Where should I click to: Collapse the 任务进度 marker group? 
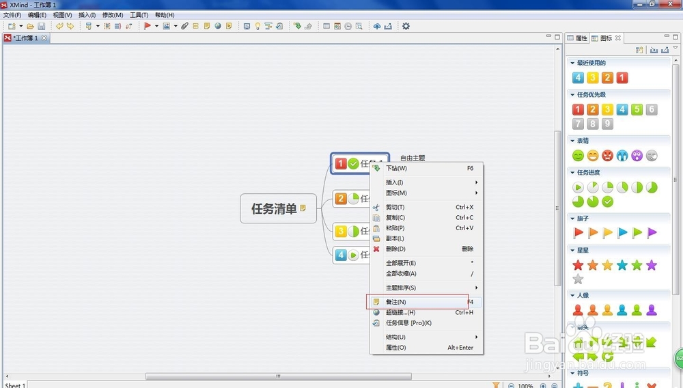[x=572, y=172]
